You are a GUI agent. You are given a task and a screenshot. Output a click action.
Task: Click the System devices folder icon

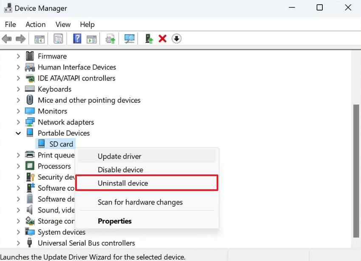(30, 232)
